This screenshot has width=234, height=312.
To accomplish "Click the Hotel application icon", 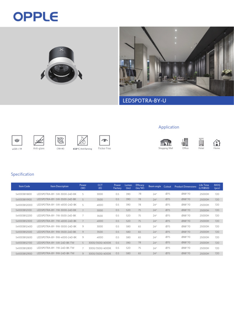I will pos(201,142).
